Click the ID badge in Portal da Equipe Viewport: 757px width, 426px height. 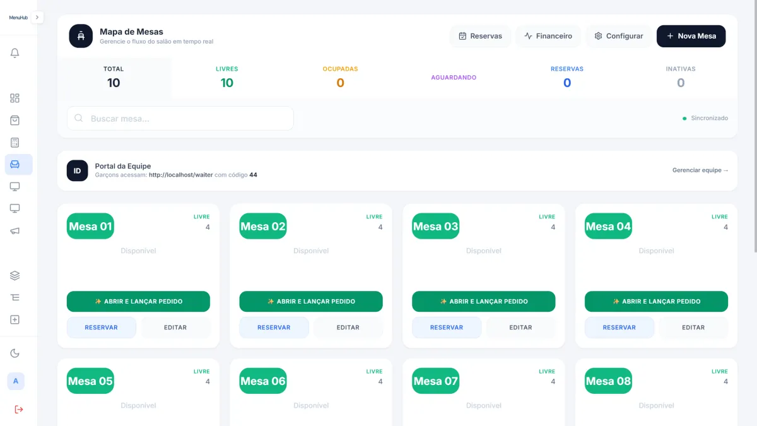(x=77, y=170)
